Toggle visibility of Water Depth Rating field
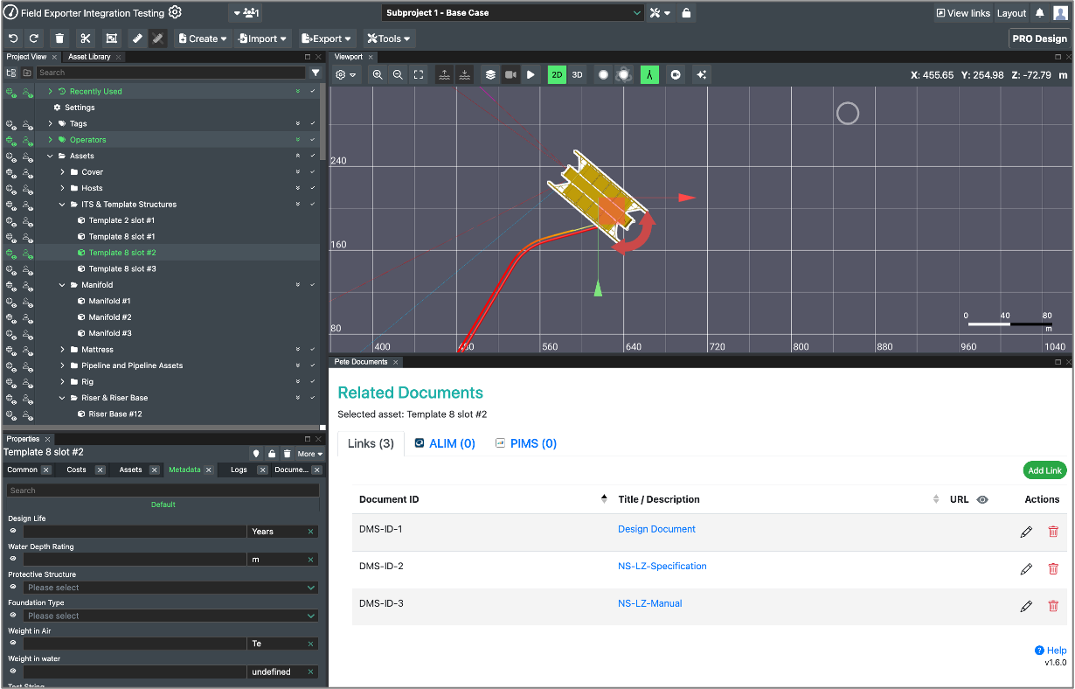The image size is (1075, 689). pos(12,559)
